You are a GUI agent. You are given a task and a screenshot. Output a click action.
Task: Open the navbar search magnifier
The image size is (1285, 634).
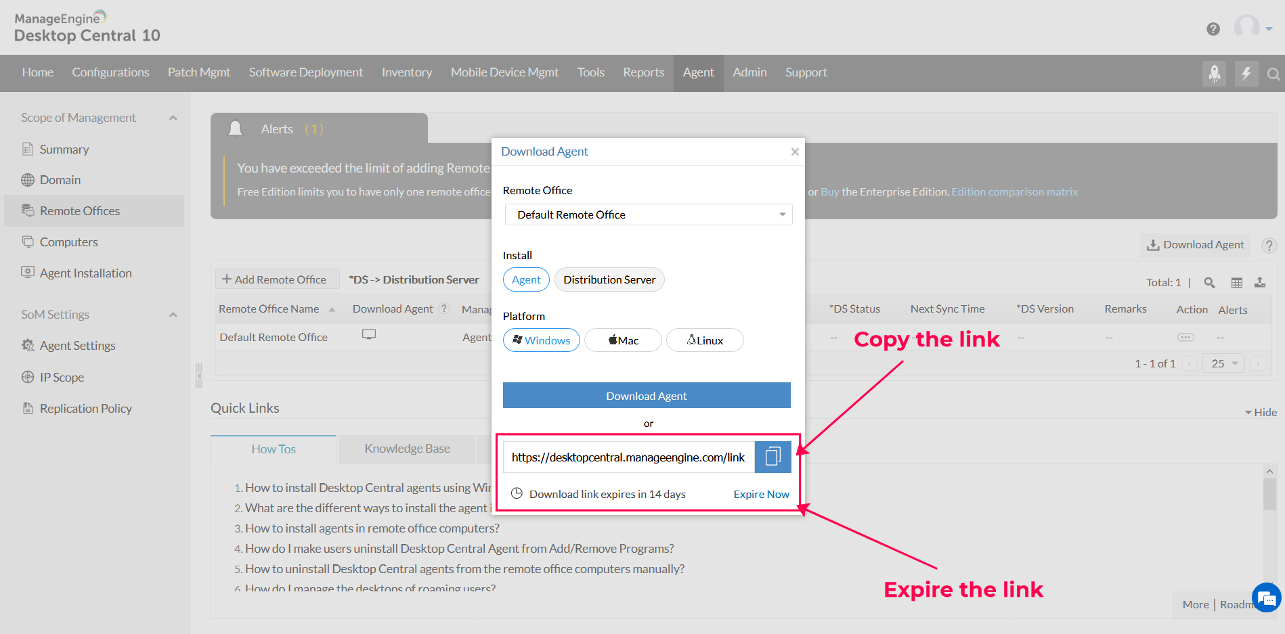(1273, 74)
